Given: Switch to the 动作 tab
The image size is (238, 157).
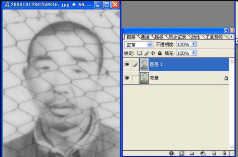Looking at the screenshot, I should (196, 37).
